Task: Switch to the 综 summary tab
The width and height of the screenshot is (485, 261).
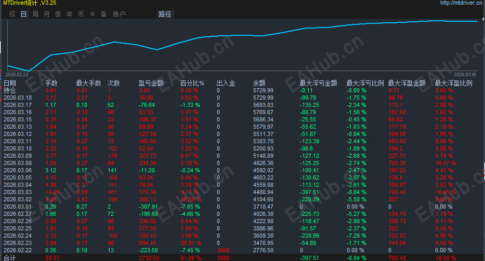Action: [x=12, y=14]
